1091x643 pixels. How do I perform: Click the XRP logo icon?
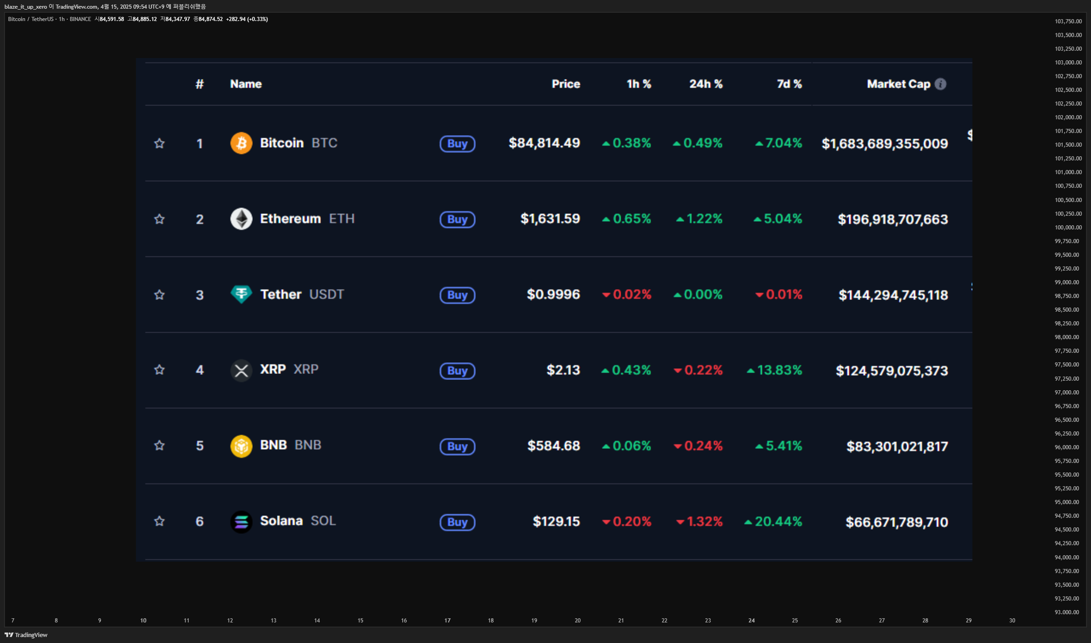tap(241, 370)
